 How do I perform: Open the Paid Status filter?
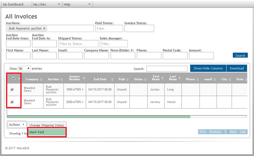(109, 28)
